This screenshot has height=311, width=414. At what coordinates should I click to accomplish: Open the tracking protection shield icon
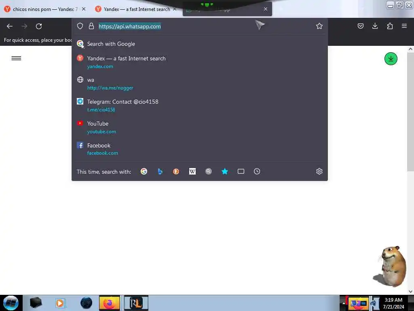[x=80, y=26]
